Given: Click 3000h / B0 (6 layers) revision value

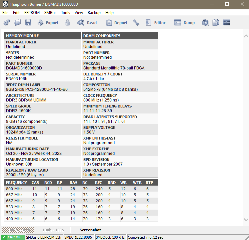Looking at the screenshot, I should 25,175.
